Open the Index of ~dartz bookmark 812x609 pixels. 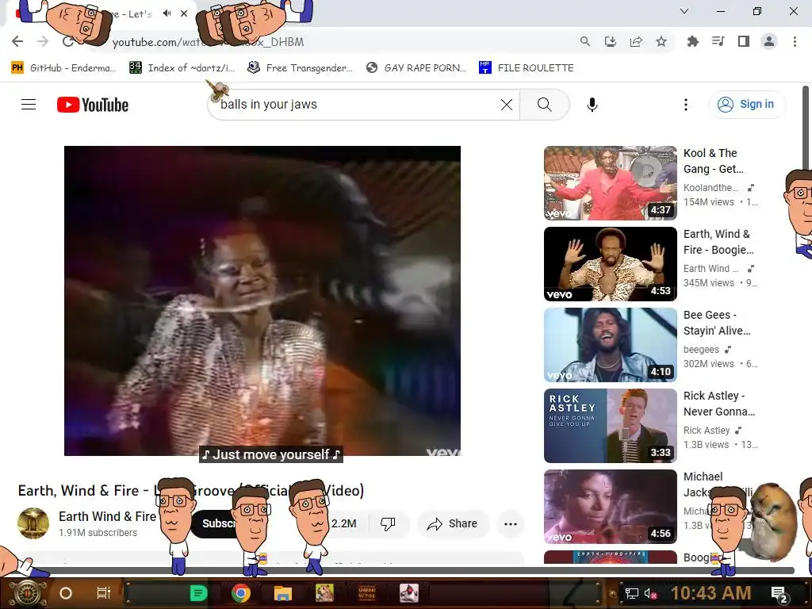pyautogui.click(x=182, y=68)
